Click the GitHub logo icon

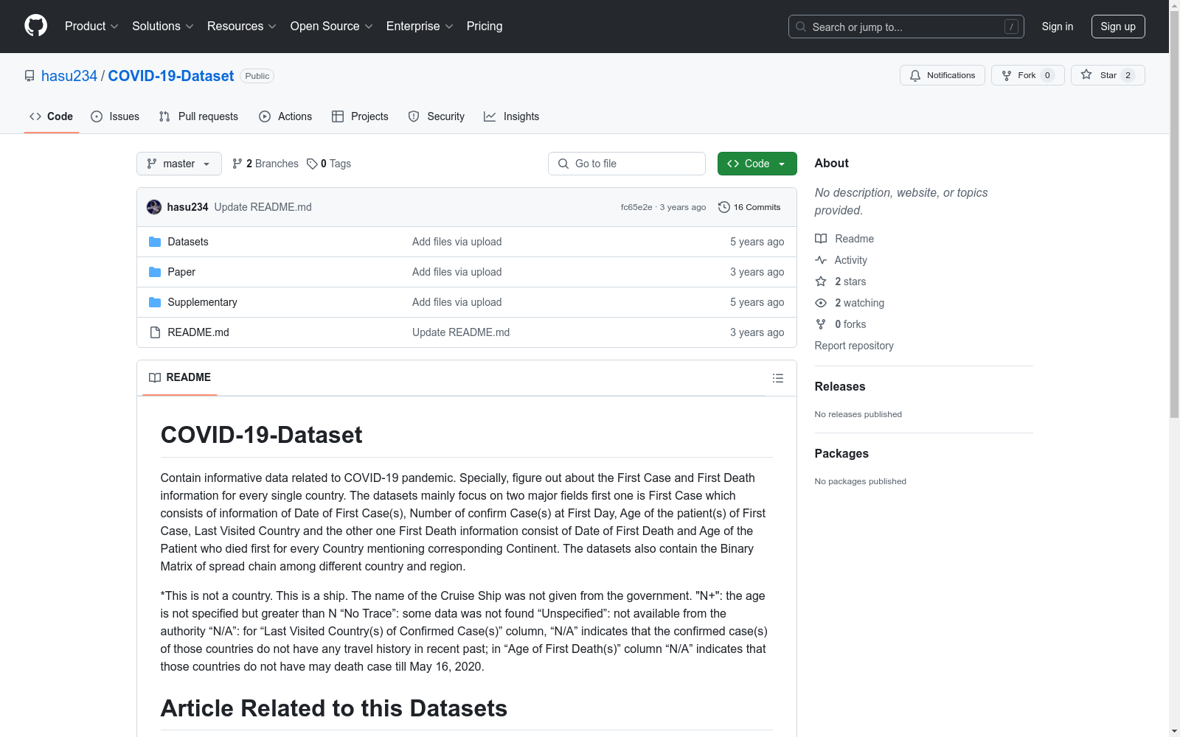click(35, 26)
